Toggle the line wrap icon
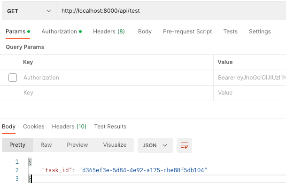The height and width of the screenshot is (191, 286). 185,145
